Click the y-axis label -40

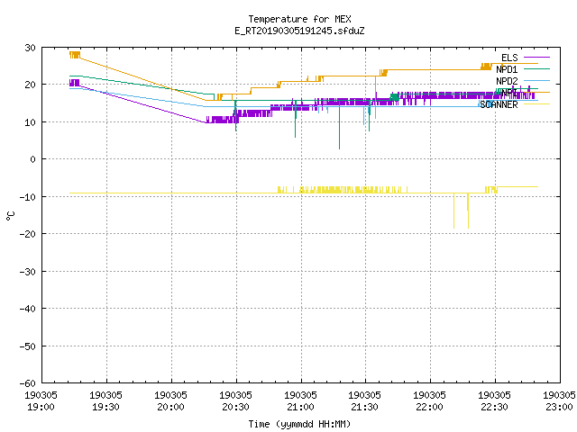pyautogui.click(x=28, y=309)
